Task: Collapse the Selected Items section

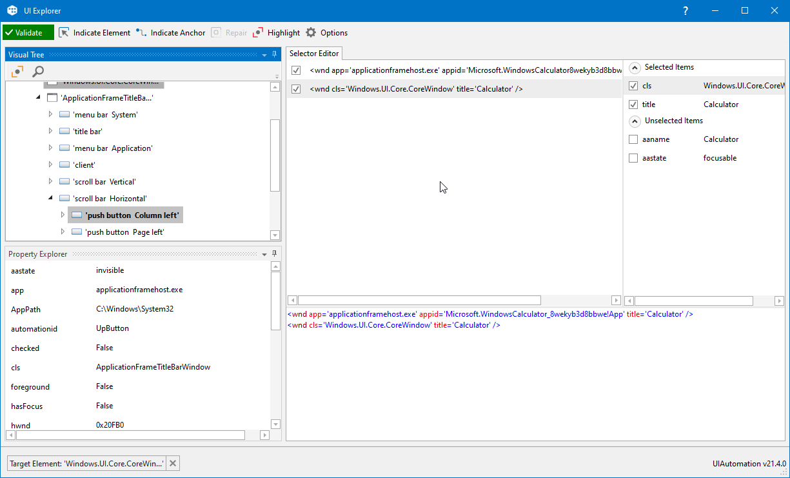Action: pyautogui.click(x=635, y=67)
